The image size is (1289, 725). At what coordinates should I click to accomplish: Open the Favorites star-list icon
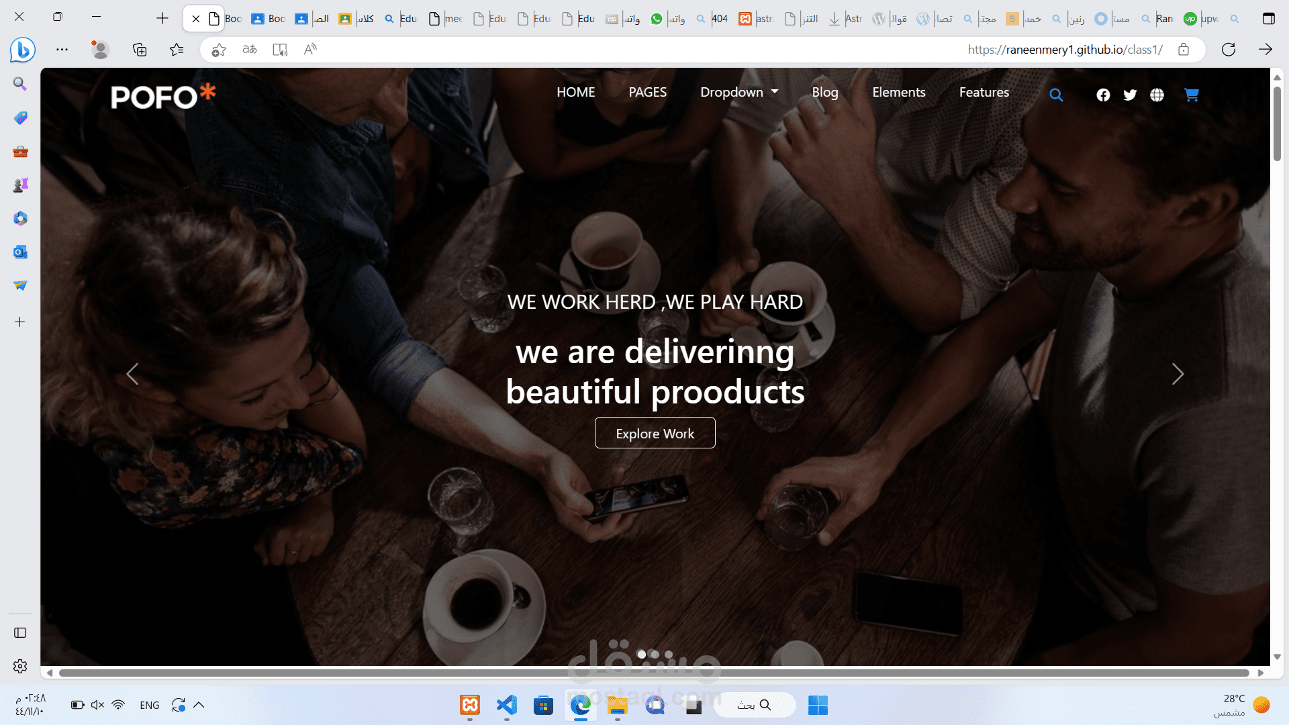tap(177, 50)
